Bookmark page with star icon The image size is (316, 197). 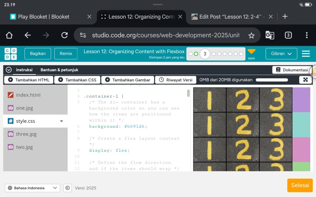[252, 35]
